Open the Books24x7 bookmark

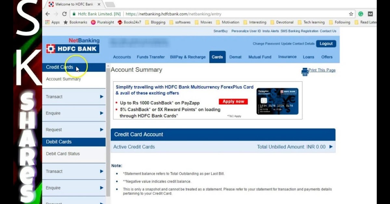coord(129,22)
